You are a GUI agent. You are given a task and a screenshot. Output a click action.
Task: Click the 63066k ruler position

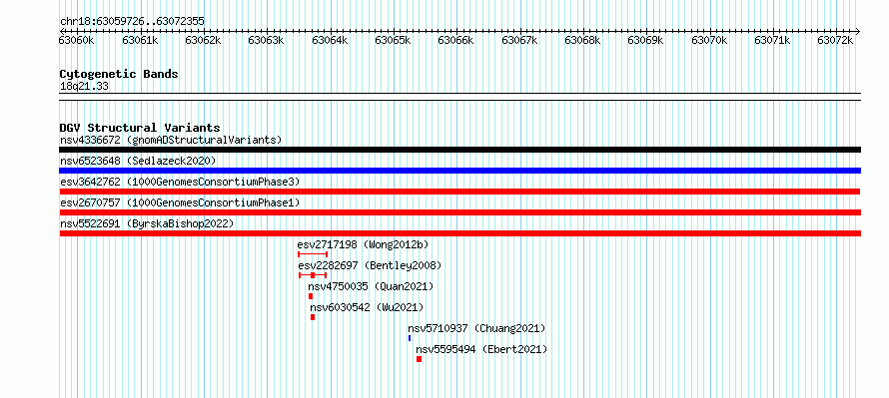[x=456, y=40]
